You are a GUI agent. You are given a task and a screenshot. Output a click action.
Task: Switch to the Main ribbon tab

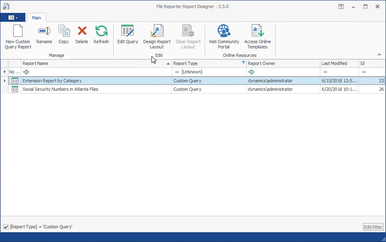coord(36,18)
